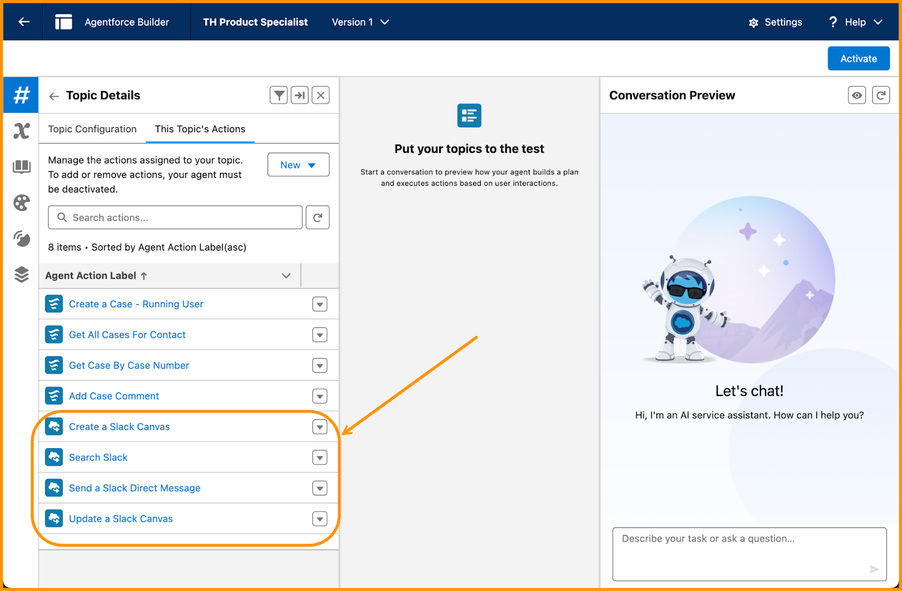This screenshot has height=591, width=902.
Task: Open row menu for Add Case Comment
Action: (320, 396)
